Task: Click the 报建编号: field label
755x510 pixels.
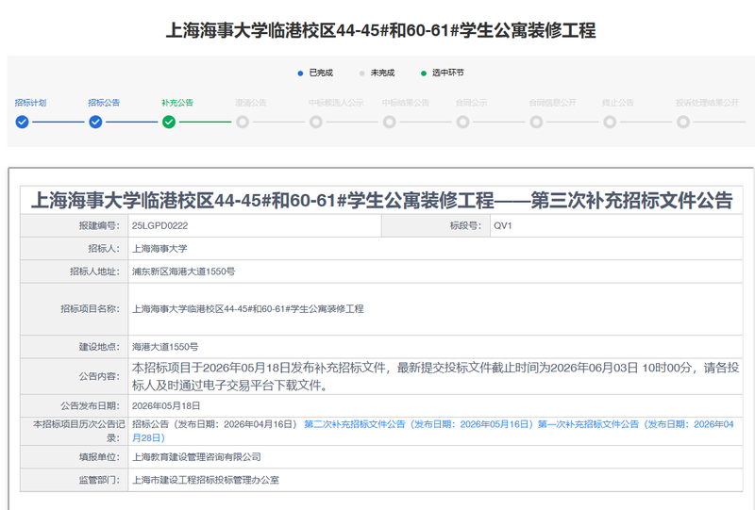Action: coord(99,225)
